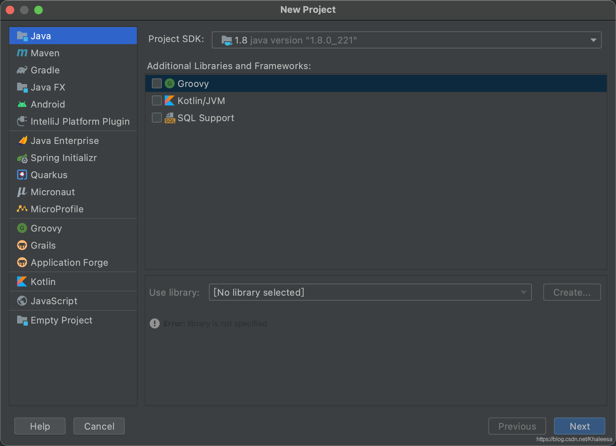Click the Java folder icon in sidebar
This screenshot has height=446, width=616.
[x=22, y=36]
